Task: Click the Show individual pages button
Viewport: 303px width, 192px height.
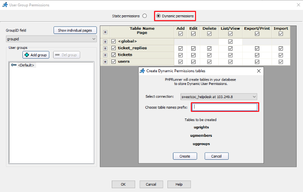Action: click(x=75, y=30)
